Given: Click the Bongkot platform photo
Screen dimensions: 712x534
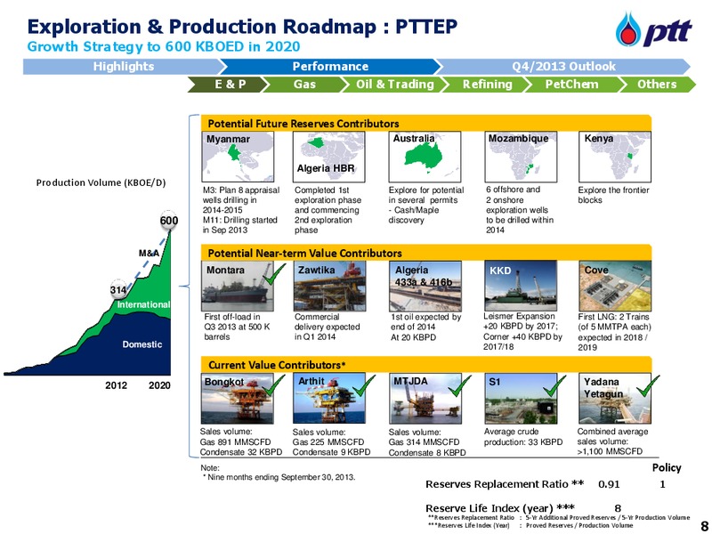Looking at the screenshot, I should tap(238, 399).
